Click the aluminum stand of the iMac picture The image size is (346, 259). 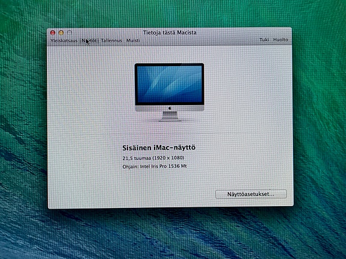pos(170,116)
